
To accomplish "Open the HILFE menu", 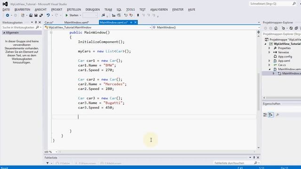I will (x=191, y=9).
